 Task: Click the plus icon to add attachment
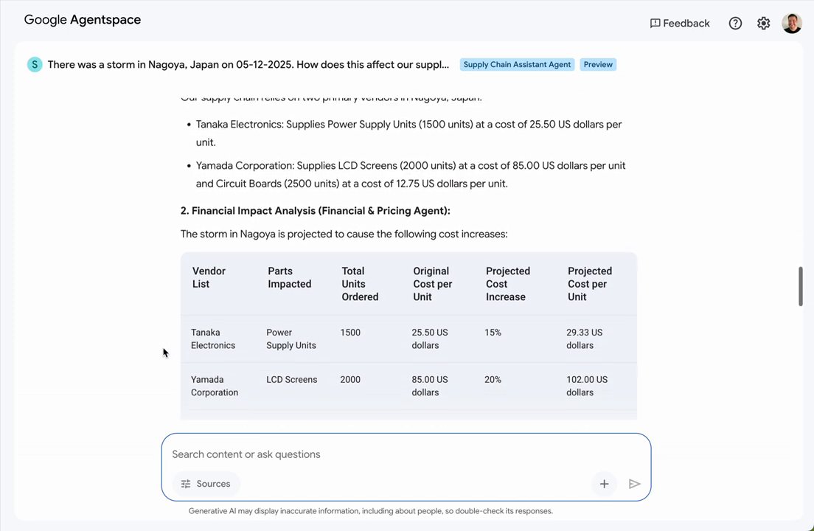click(604, 484)
